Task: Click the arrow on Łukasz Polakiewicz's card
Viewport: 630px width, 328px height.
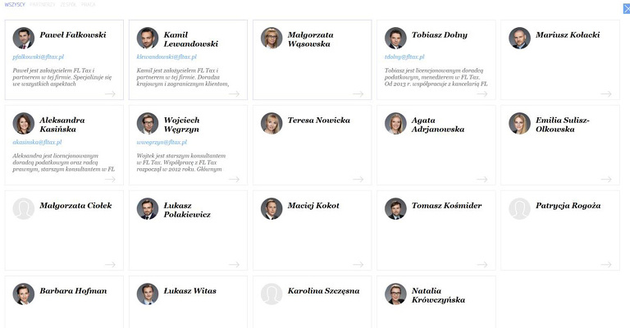Action: pos(234,264)
